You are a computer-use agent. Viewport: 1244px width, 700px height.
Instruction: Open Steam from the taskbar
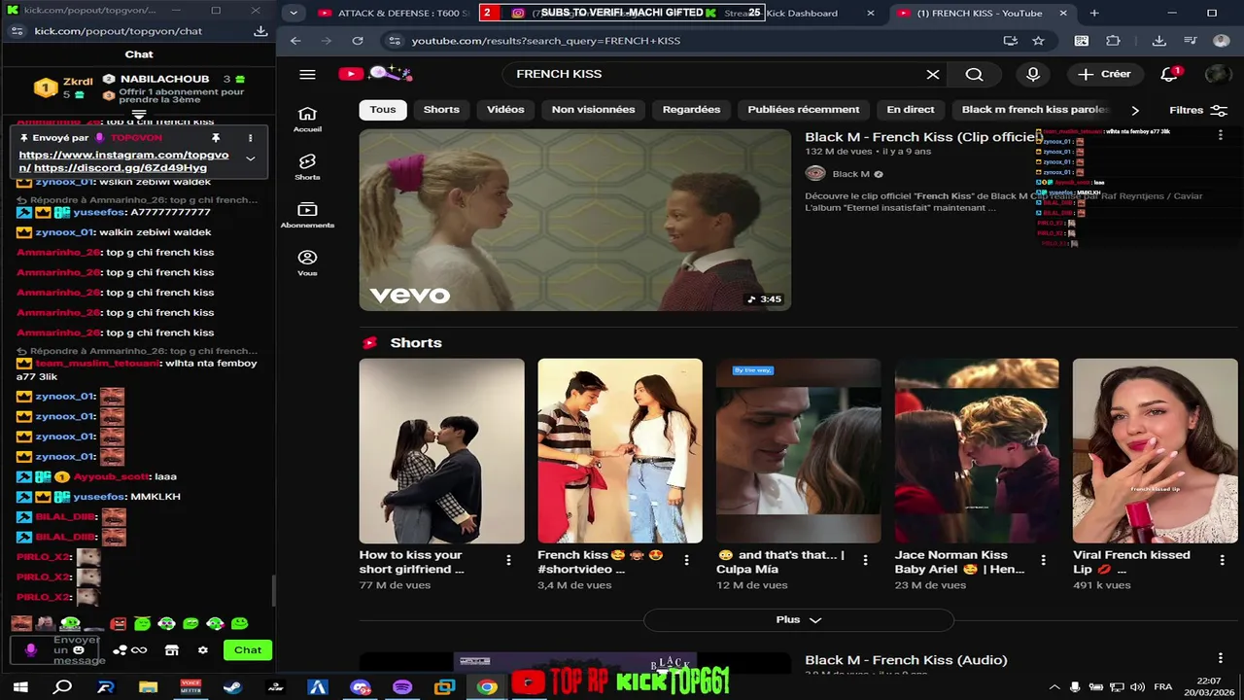[x=232, y=687]
